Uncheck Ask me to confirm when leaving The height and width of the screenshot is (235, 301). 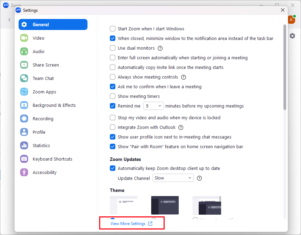tap(113, 86)
